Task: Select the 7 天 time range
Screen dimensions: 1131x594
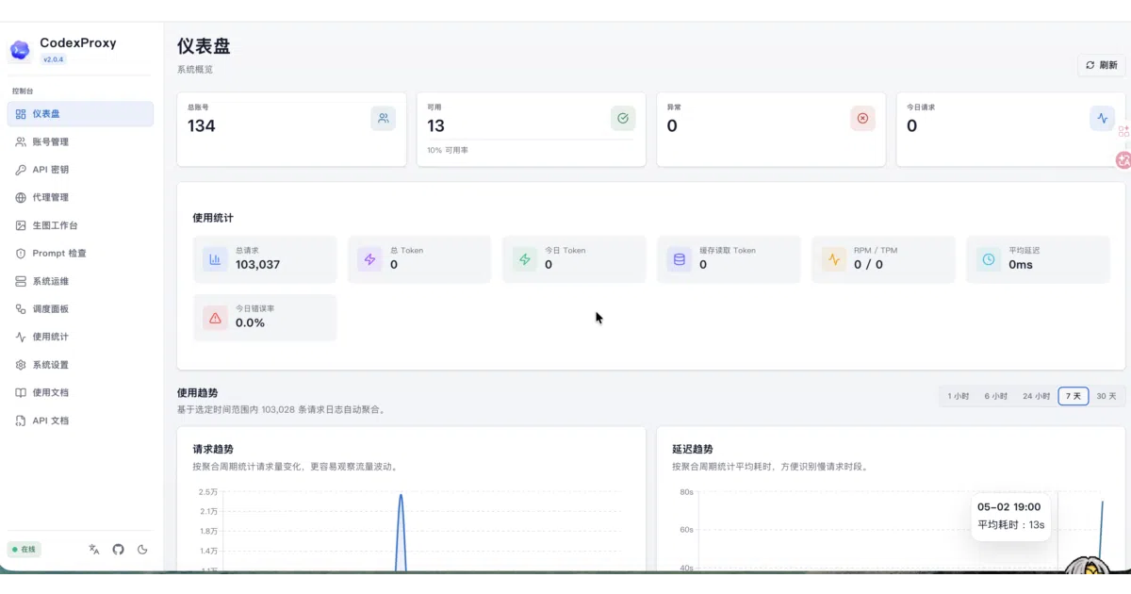Action: (1074, 396)
